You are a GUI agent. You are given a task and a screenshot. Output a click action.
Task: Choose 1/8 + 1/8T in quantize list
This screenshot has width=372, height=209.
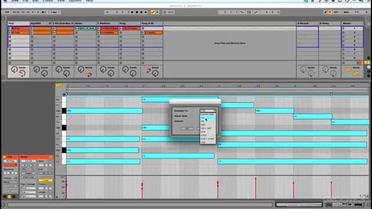click(208, 128)
